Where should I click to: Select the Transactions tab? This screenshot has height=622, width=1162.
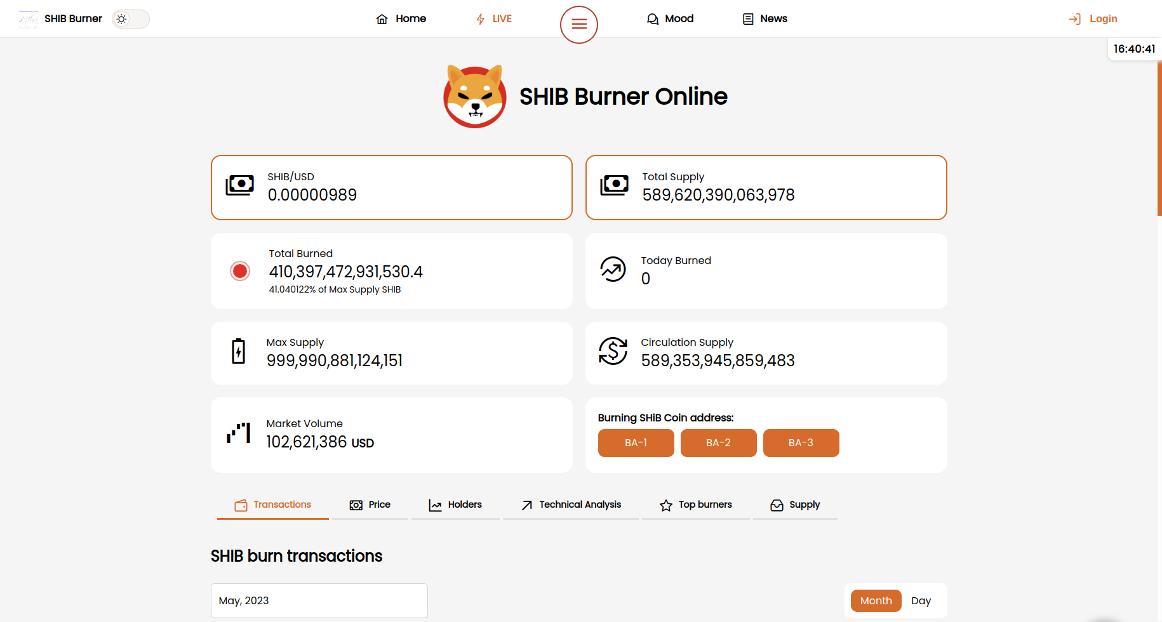tap(273, 505)
